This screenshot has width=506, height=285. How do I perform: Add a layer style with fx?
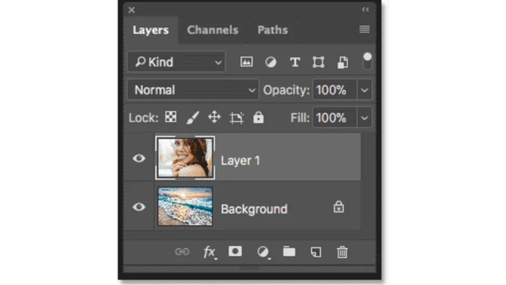click(x=210, y=251)
